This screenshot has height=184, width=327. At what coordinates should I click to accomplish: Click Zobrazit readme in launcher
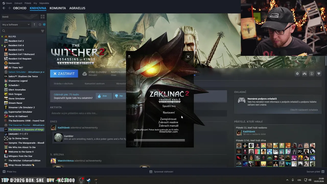tap(168, 122)
